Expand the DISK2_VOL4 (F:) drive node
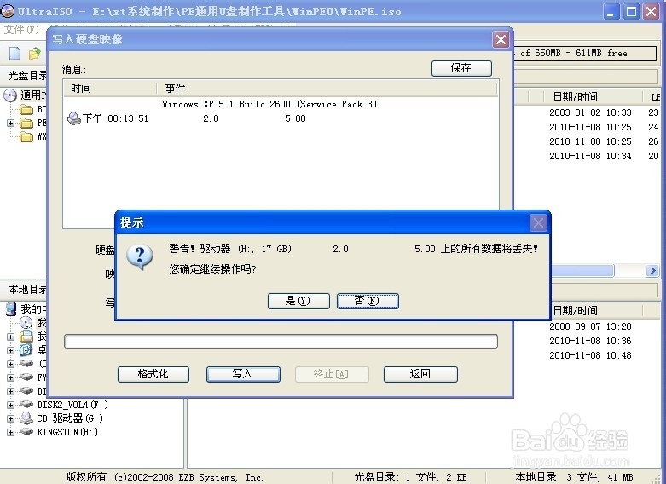This screenshot has height=484, width=666. coord(10,405)
